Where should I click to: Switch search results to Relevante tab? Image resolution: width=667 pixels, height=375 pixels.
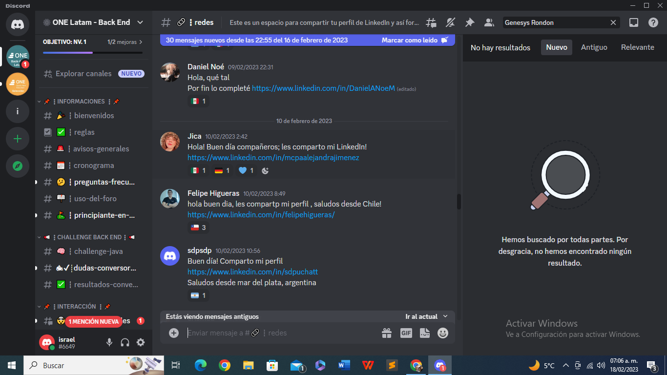(637, 47)
